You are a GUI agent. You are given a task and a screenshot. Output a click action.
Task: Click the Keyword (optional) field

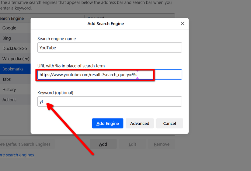(x=110, y=101)
